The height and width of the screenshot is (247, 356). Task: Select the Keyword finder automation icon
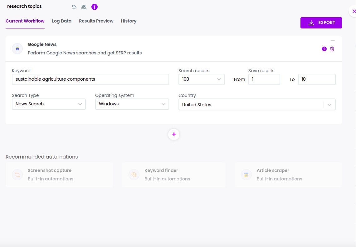coord(134,174)
